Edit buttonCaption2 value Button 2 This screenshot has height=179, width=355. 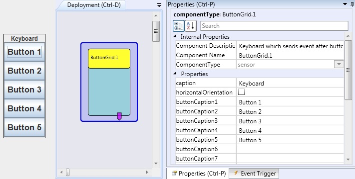click(290, 111)
